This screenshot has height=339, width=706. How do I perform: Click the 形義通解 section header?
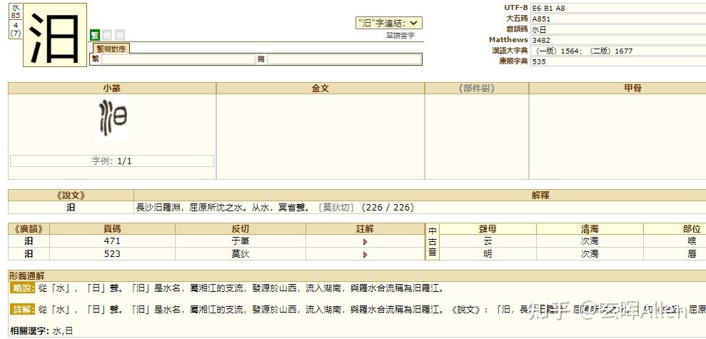[27, 276]
